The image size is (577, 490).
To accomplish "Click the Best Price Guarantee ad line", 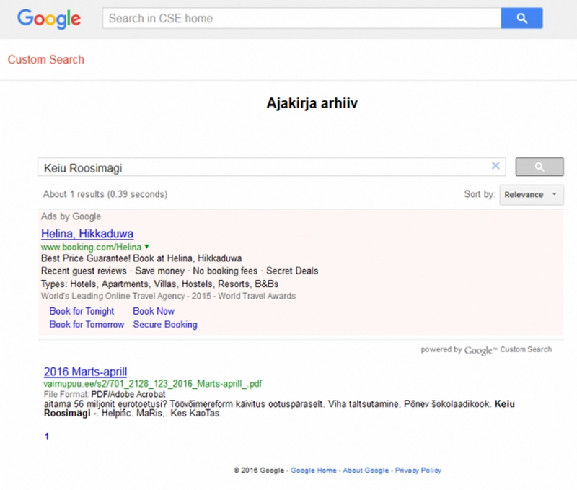I will tap(141, 258).
